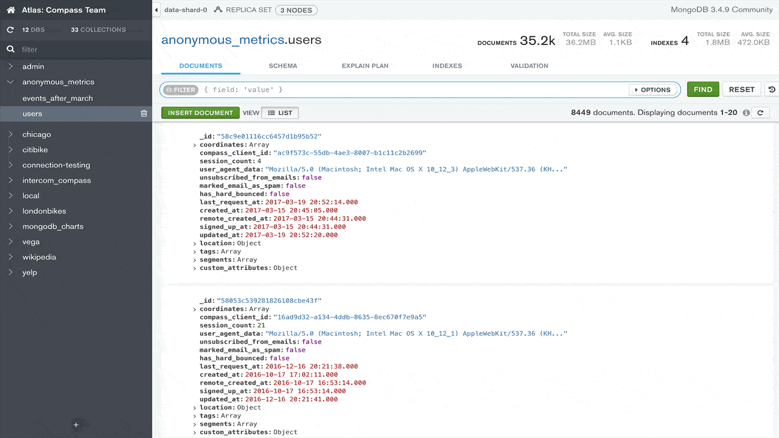This screenshot has height=438, width=779.
Task: Switch to the EXPLAIN PLAN tab
Action: pos(365,66)
